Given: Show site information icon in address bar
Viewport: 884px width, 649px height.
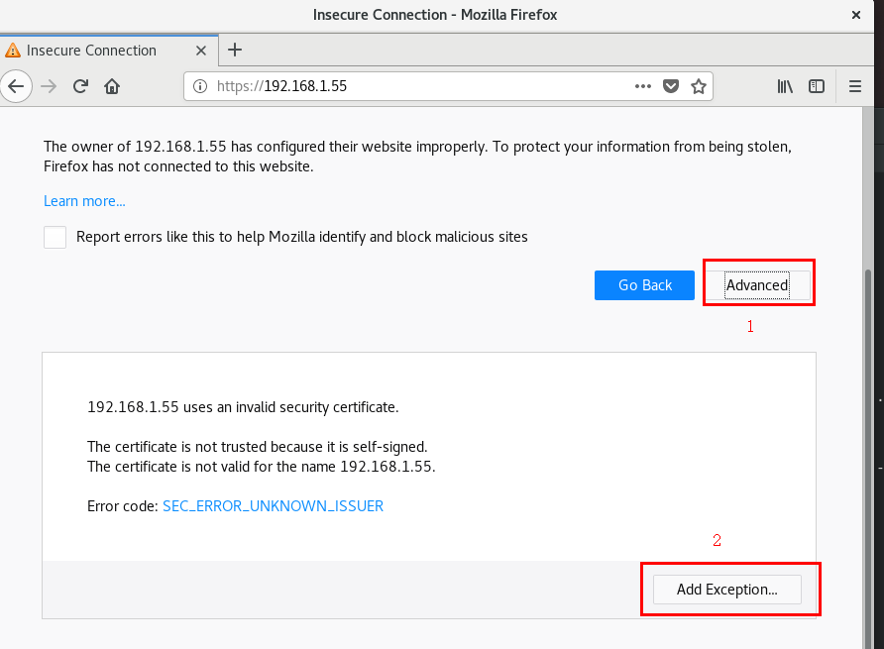Looking at the screenshot, I should (x=199, y=86).
